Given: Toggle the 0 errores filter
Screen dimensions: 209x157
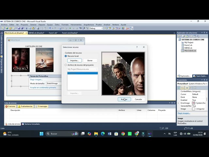Looking at the screenshot, I should pyautogui.click(x=10, y=106).
